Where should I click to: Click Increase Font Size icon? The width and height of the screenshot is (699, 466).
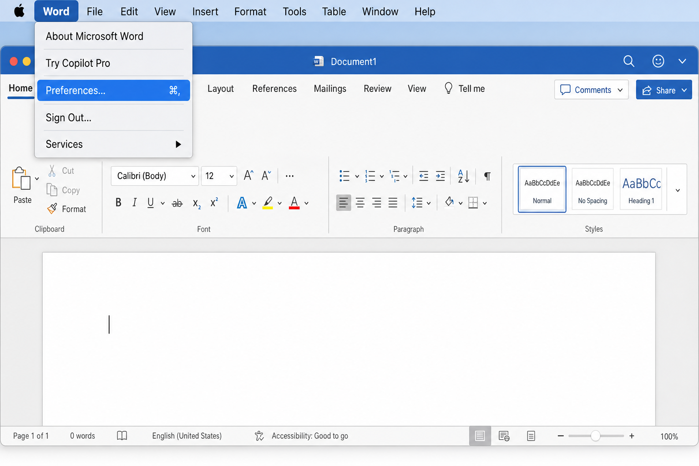(248, 175)
